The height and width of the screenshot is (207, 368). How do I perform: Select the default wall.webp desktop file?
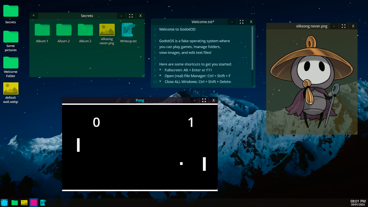(x=10, y=93)
